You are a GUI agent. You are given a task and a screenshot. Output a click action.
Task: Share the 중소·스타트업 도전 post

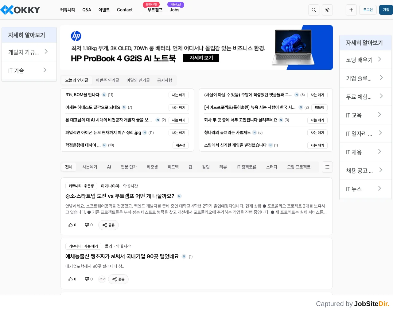tap(108, 225)
